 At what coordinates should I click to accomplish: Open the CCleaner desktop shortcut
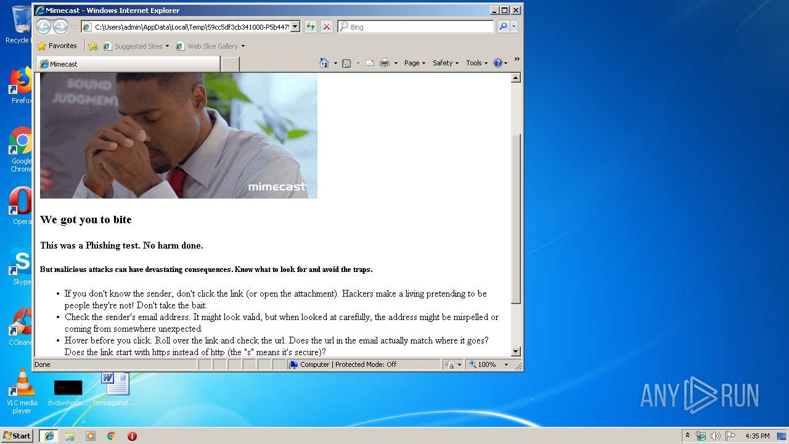tap(21, 326)
